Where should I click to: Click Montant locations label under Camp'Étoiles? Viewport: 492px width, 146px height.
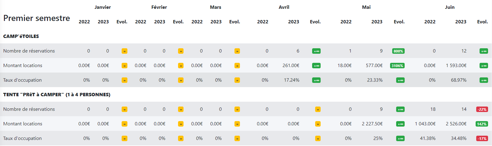pyautogui.click(x=23, y=66)
